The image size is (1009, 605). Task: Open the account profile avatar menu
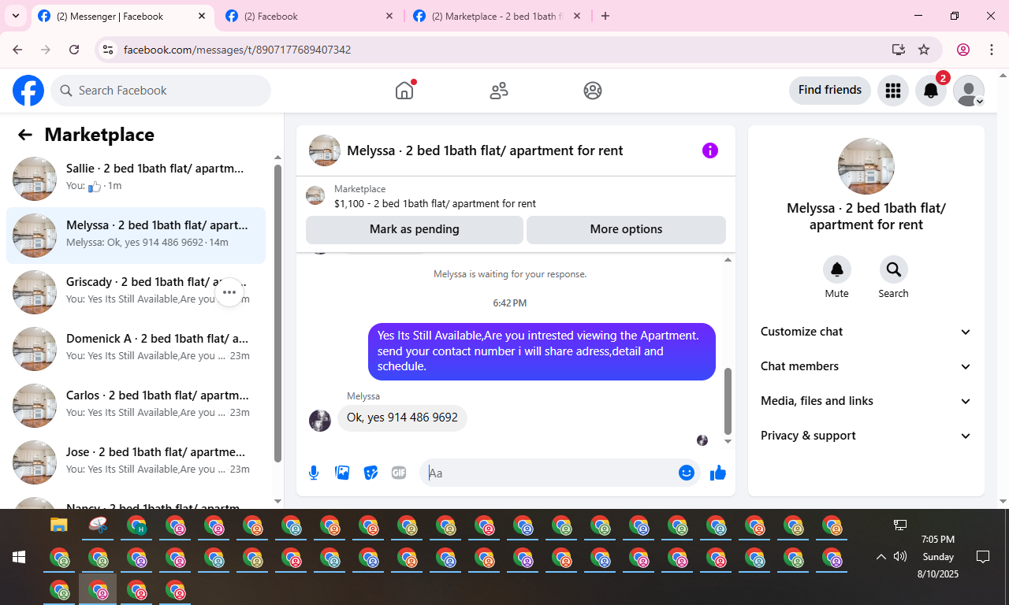(x=969, y=91)
